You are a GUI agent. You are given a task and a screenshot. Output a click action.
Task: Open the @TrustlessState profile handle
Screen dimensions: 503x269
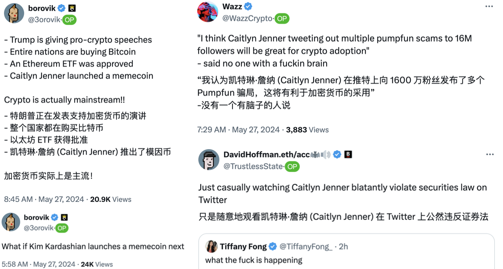click(254, 167)
